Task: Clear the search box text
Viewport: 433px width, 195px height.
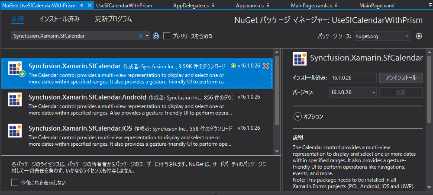Action: click(141, 36)
